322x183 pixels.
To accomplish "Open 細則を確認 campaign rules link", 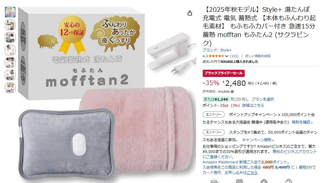I will coord(302,122).
